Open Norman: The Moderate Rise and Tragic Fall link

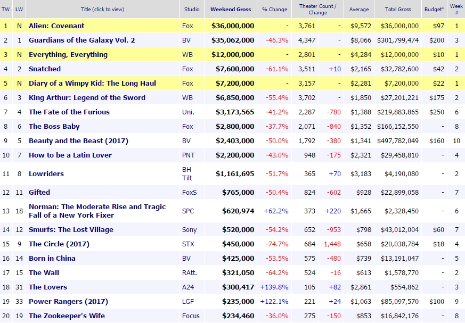pos(97,211)
